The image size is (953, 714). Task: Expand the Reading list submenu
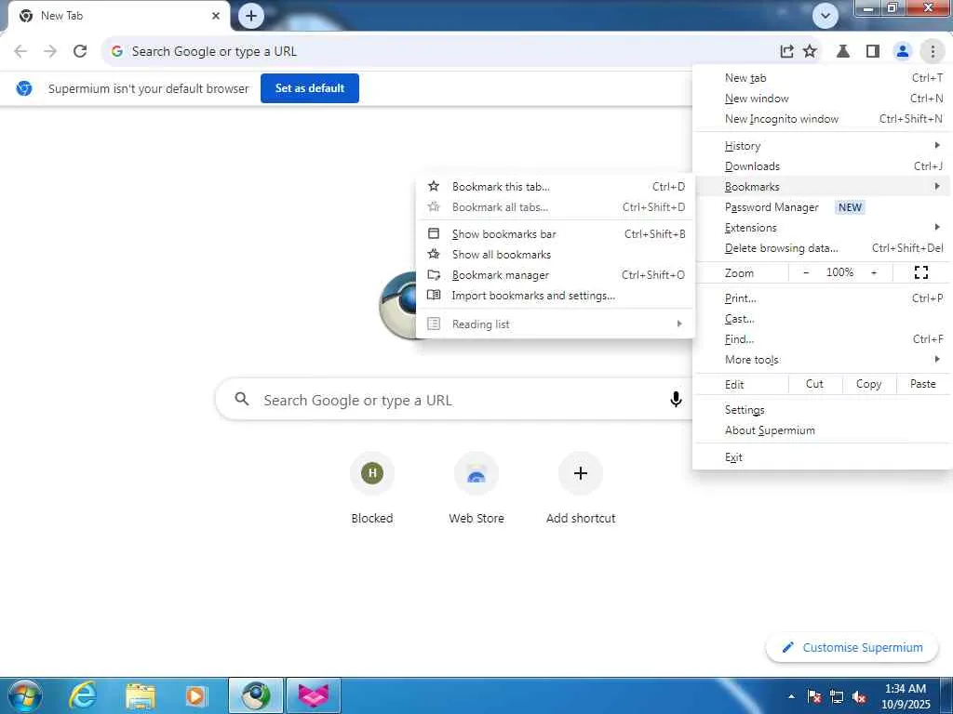click(x=556, y=324)
